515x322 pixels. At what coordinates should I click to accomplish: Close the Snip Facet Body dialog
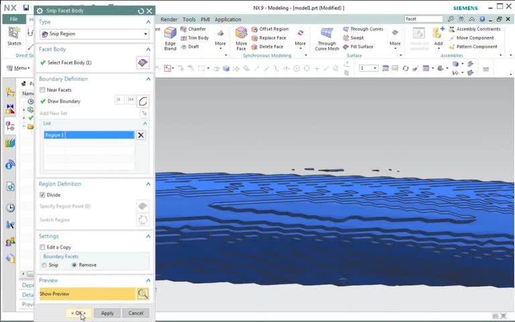[150, 11]
